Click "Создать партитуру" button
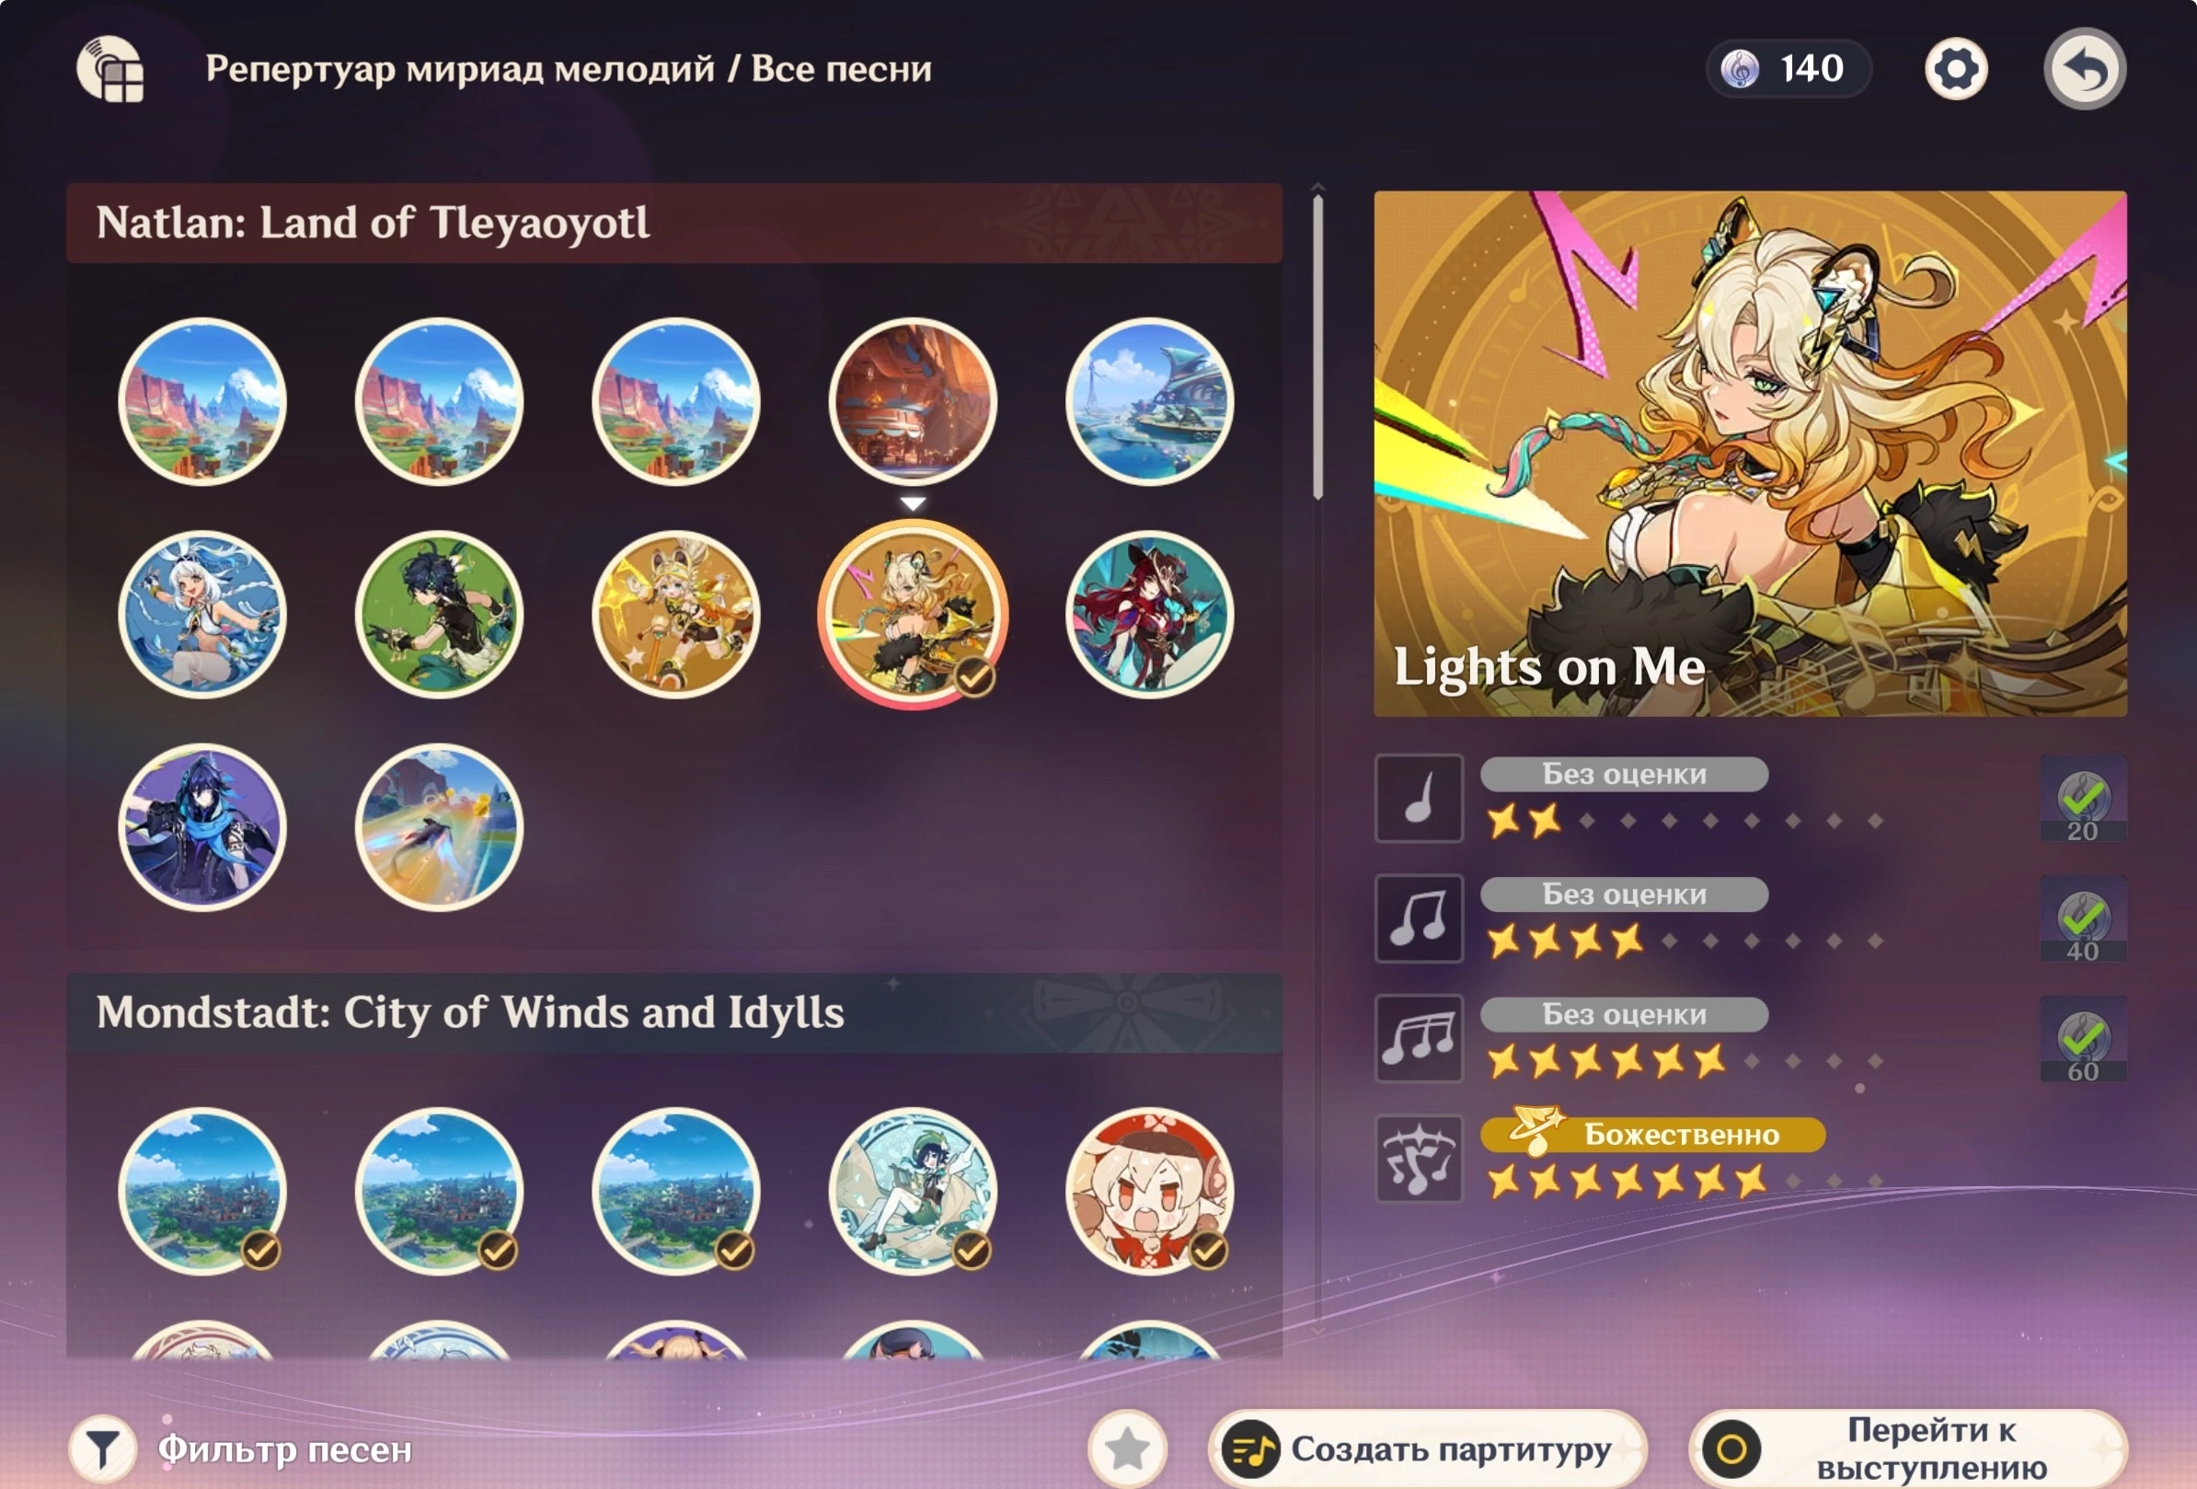This screenshot has width=2197, height=1489. click(x=1428, y=1449)
